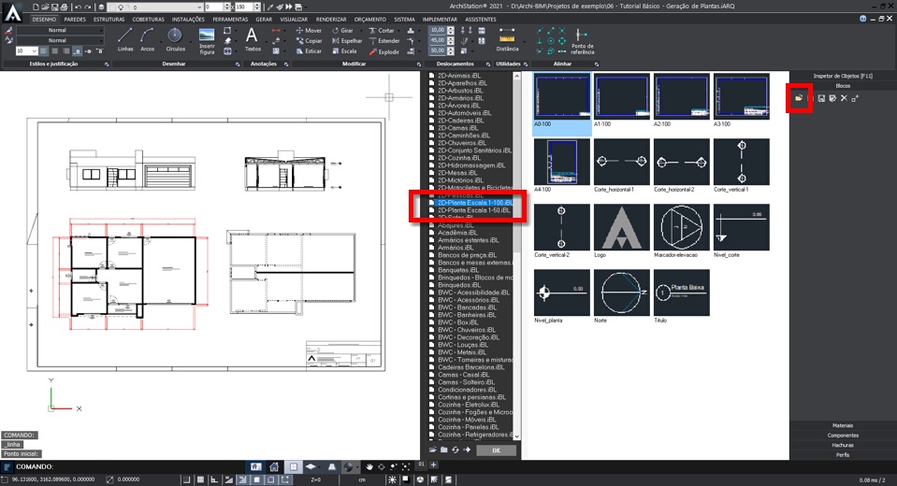Open the text size 10 dropdown

tap(26, 50)
